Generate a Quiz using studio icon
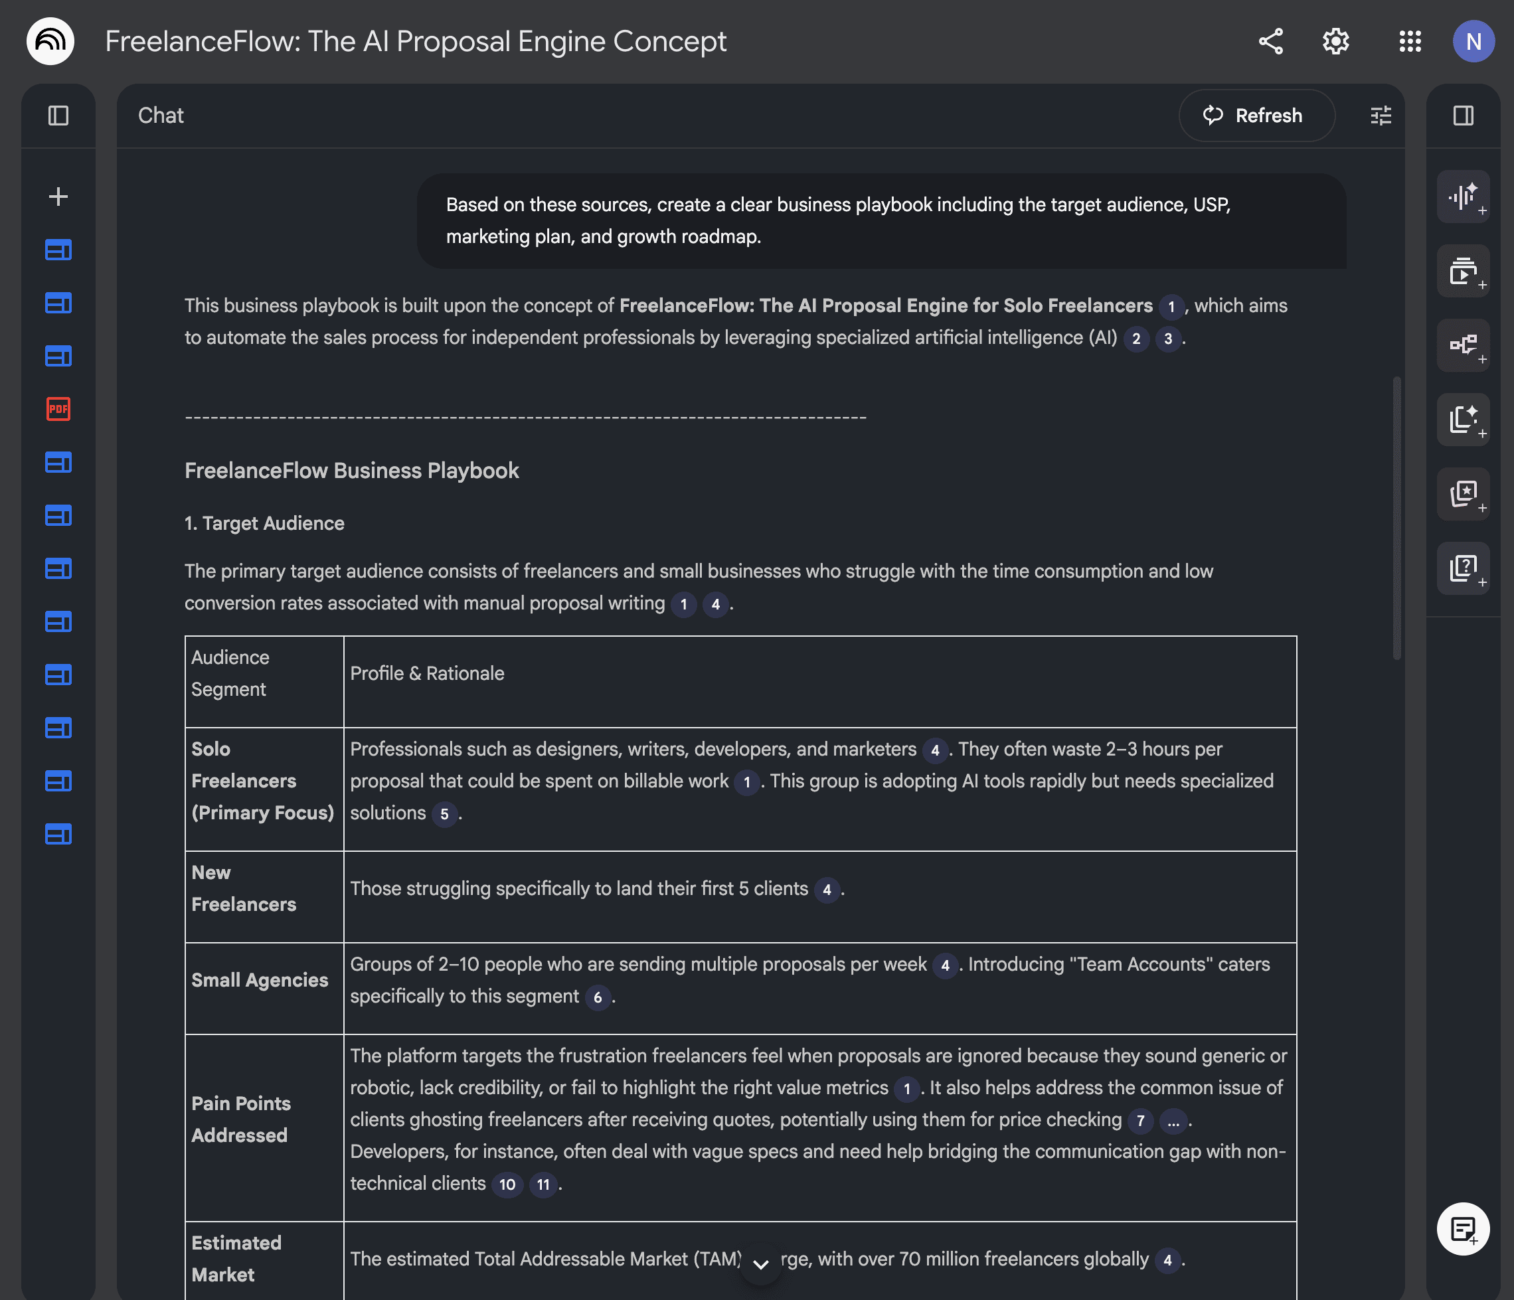The width and height of the screenshot is (1514, 1300). tap(1463, 568)
